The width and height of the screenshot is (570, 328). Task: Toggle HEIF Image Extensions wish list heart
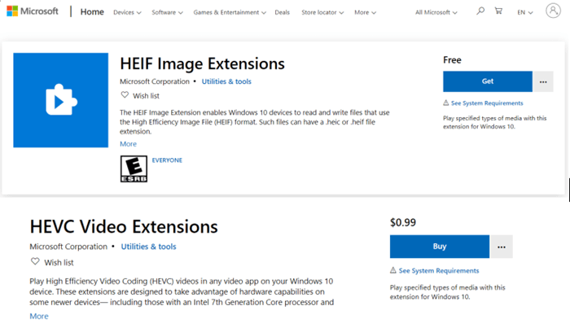tap(125, 95)
